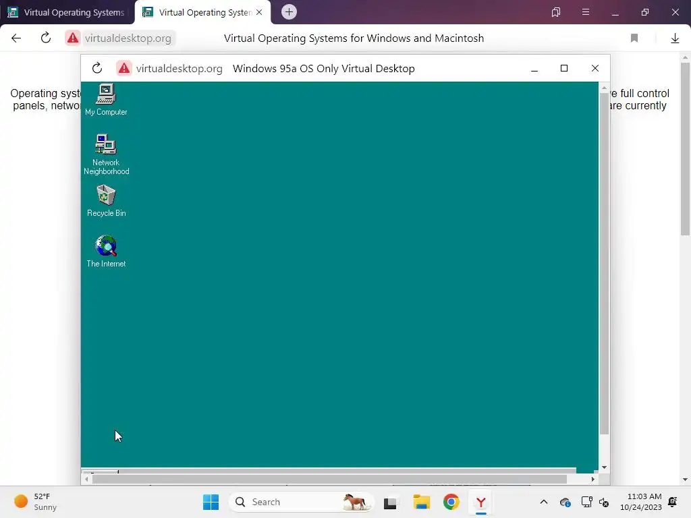Open the clock showing 11:03 AM

point(641,502)
